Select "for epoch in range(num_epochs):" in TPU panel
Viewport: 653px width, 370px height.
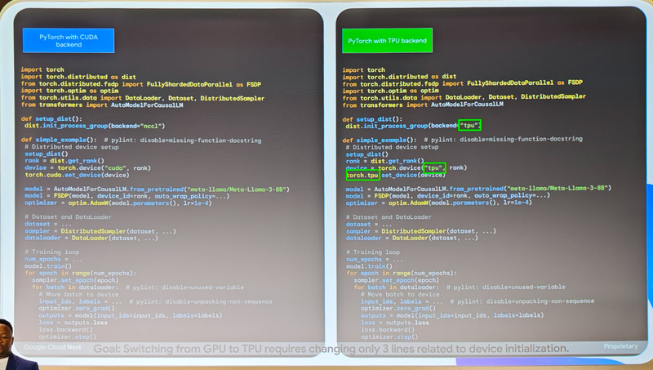click(x=402, y=273)
